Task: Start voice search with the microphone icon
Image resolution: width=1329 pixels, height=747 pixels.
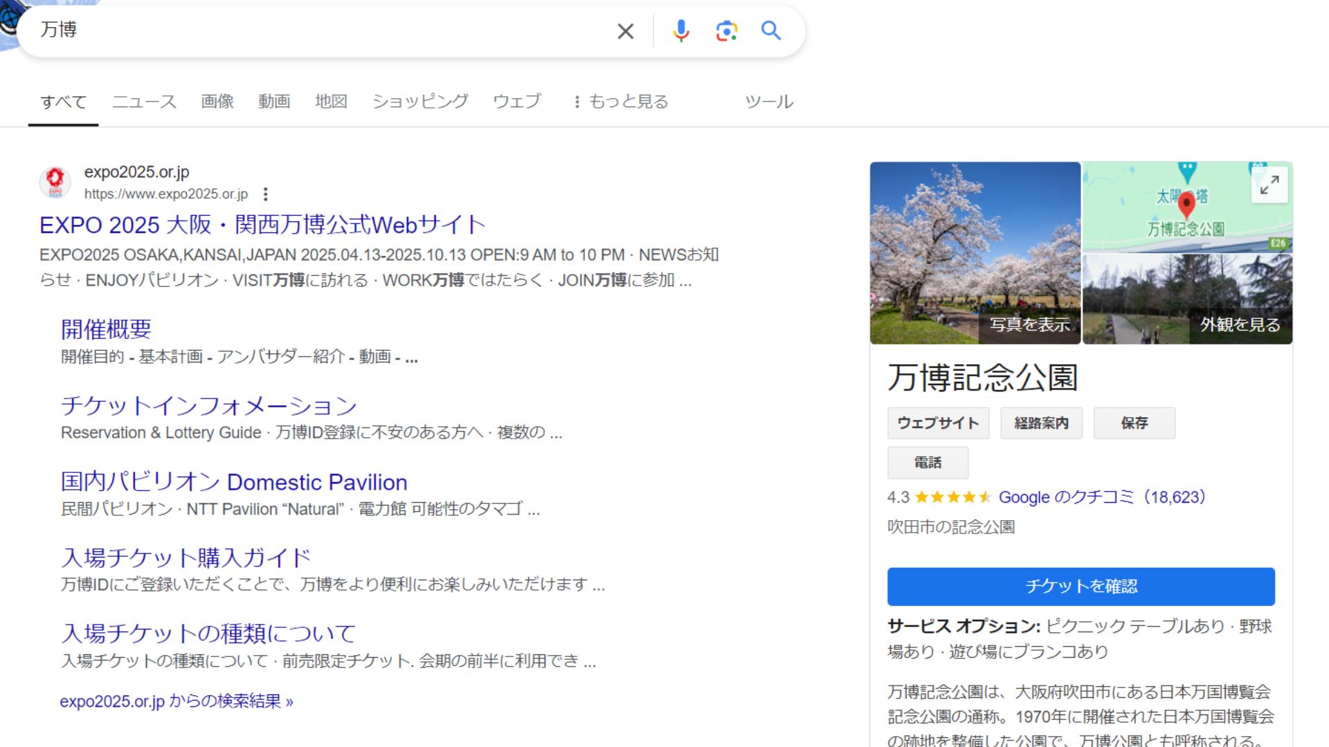Action: pyautogui.click(x=681, y=31)
